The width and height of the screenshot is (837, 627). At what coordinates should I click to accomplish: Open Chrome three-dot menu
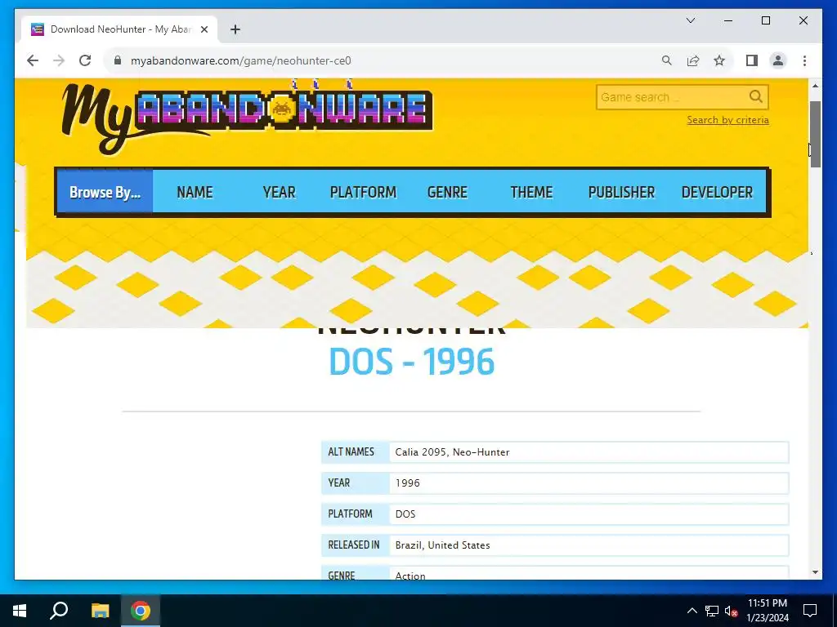(x=804, y=60)
